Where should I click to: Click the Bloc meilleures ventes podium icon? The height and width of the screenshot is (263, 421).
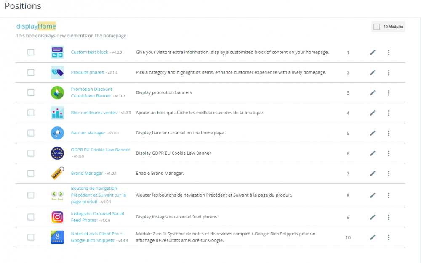[57, 113]
